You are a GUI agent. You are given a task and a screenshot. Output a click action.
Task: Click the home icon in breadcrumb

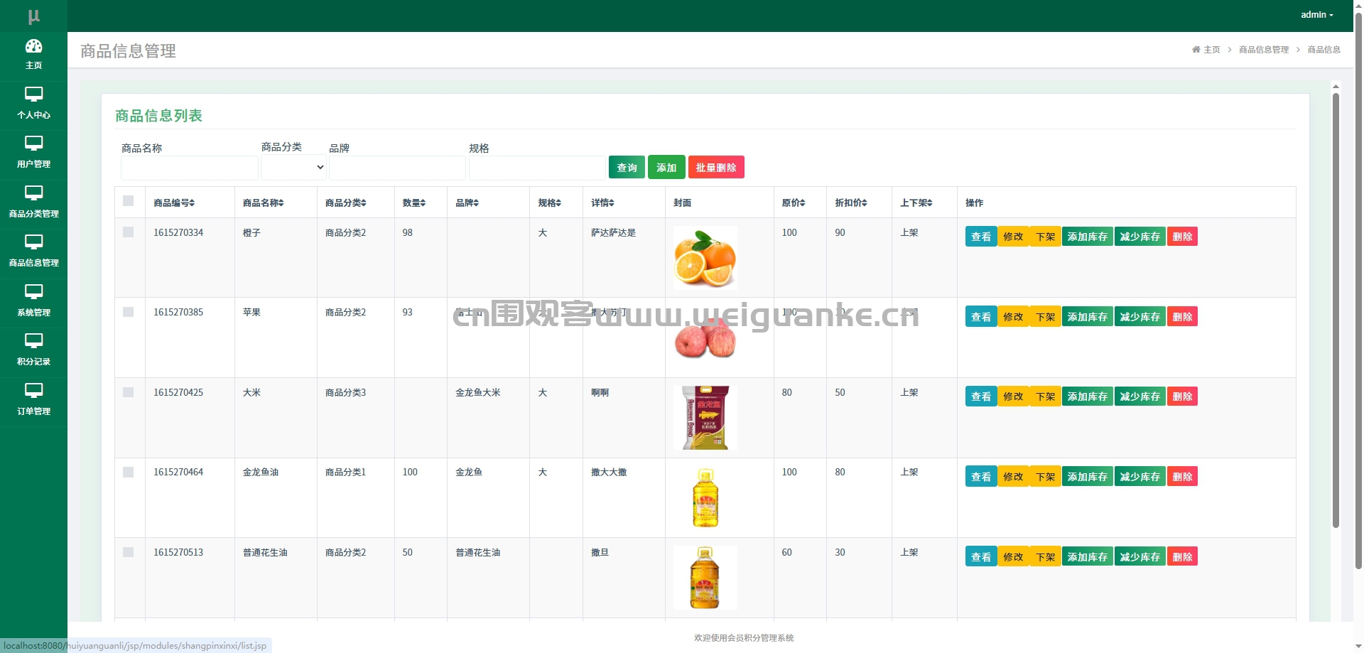point(1196,49)
